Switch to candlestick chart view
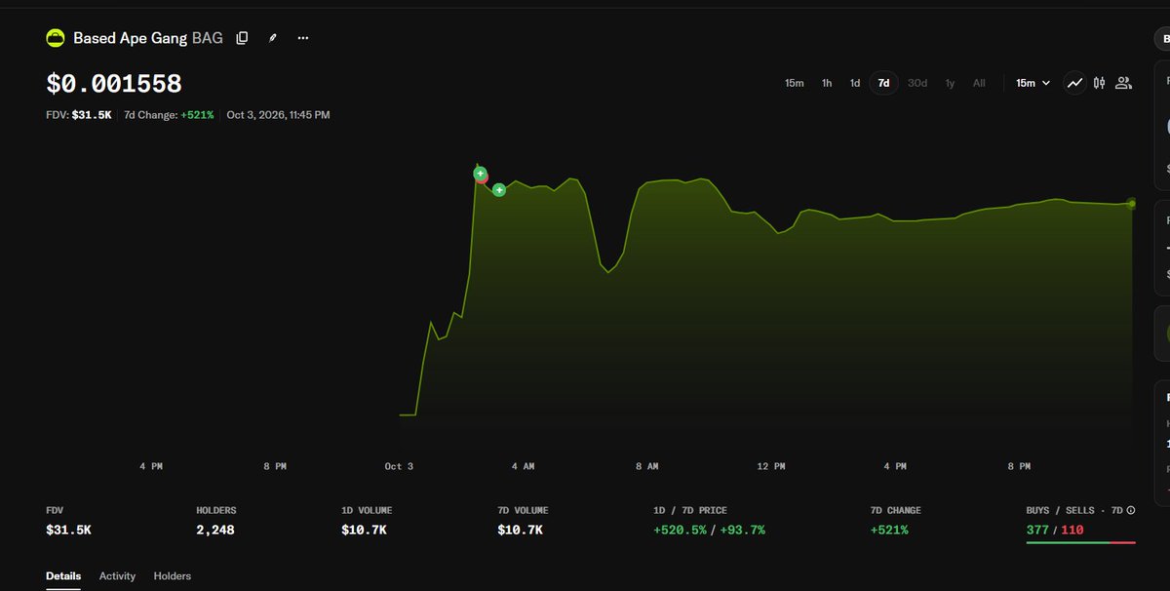 pos(1099,83)
